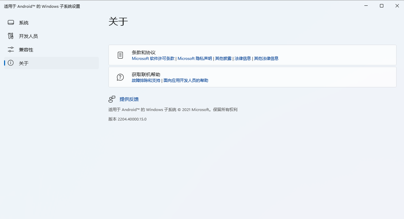Image resolution: width=404 pixels, height=219 pixels.
Task: Switch to the 开发人员 page label
Action: (28, 36)
